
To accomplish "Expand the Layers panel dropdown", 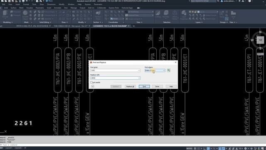I will pos(199,22).
